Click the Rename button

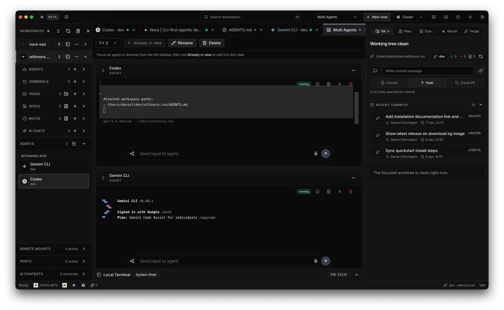click(x=182, y=43)
